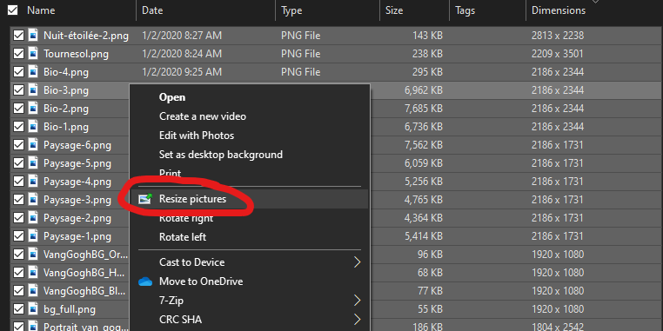Expand the 7-Zip submenu arrow
The image size is (663, 331).
point(357,301)
